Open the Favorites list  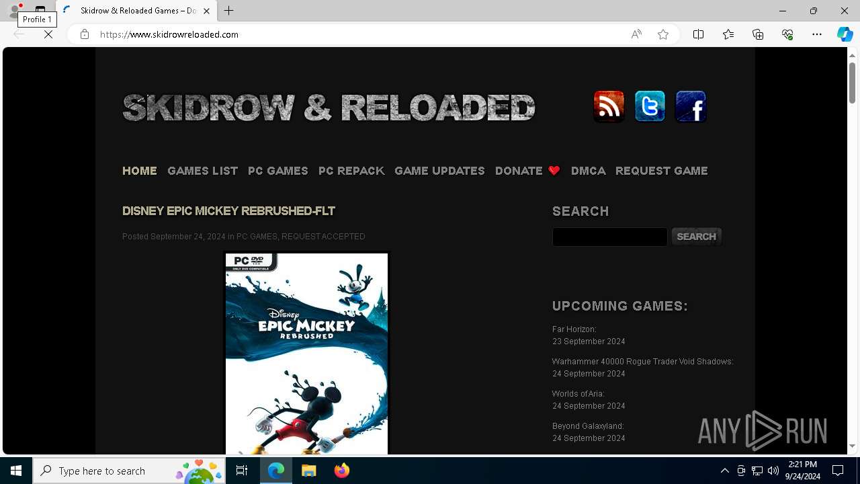(x=728, y=34)
